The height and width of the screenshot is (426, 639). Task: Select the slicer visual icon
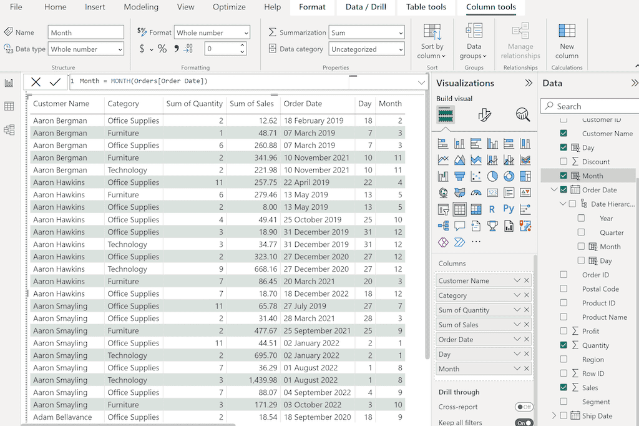point(444,209)
